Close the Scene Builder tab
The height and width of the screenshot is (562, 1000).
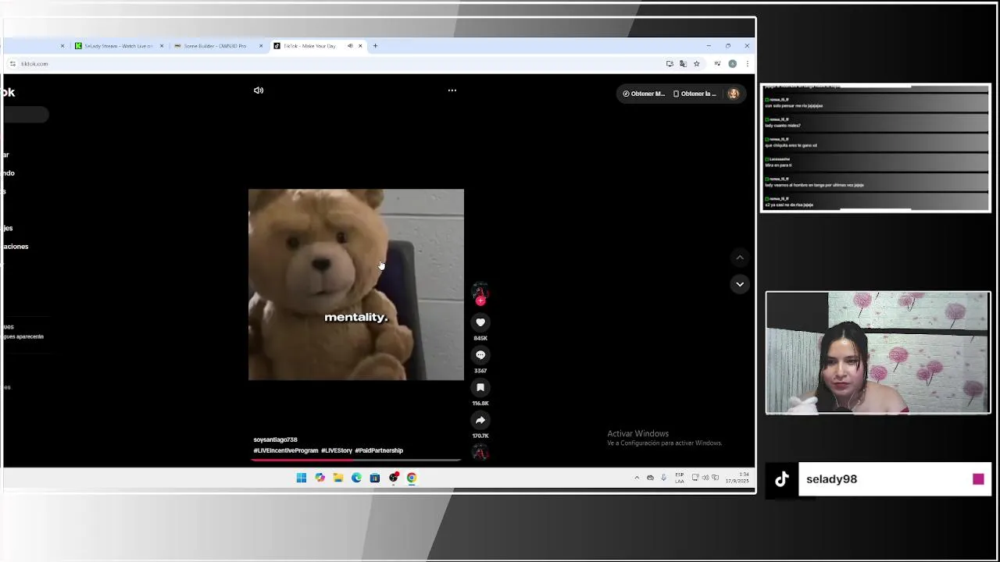pyautogui.click(x=261, y=46)
